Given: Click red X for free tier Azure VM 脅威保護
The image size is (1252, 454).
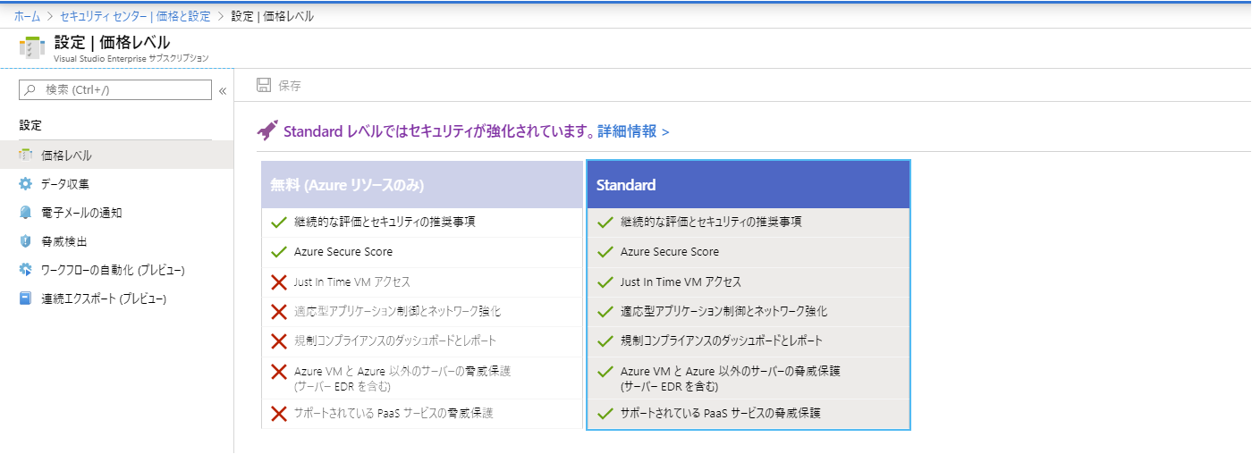Looking at the screenshot, I should [278, 372].
